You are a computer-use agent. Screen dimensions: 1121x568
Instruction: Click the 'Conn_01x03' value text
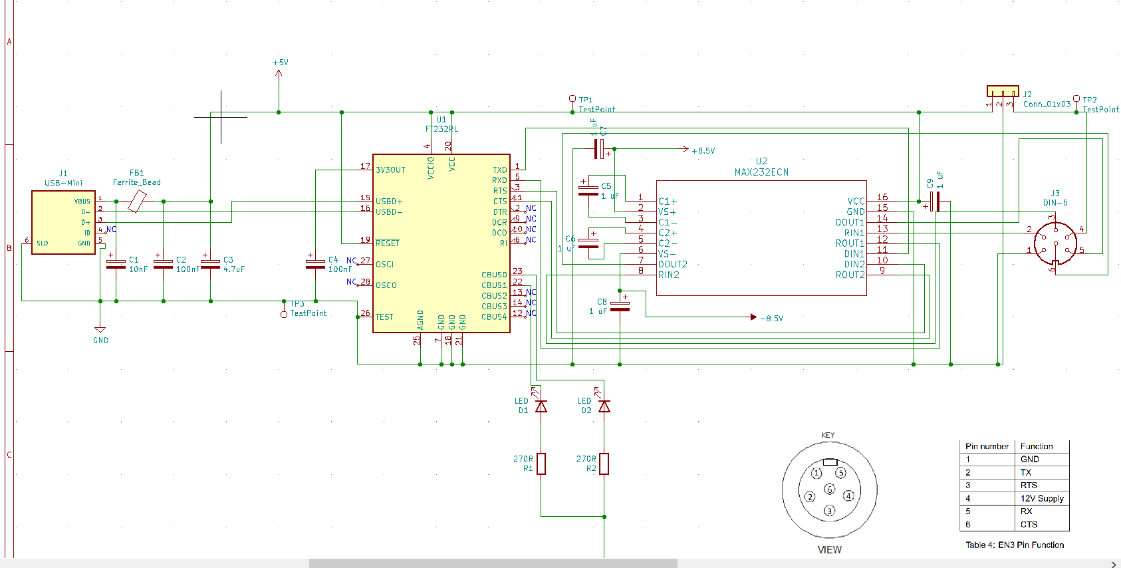tap(1047, 104)
